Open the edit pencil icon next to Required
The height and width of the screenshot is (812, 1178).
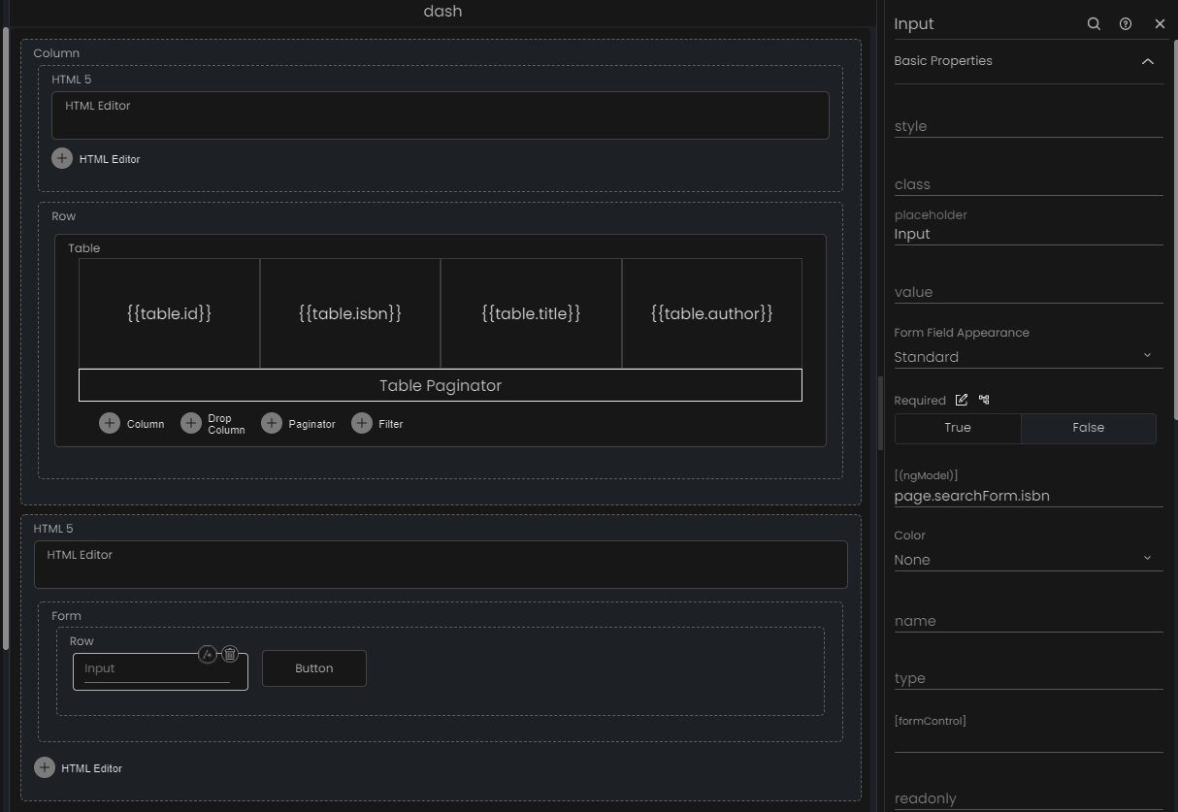tap(962, 400)
